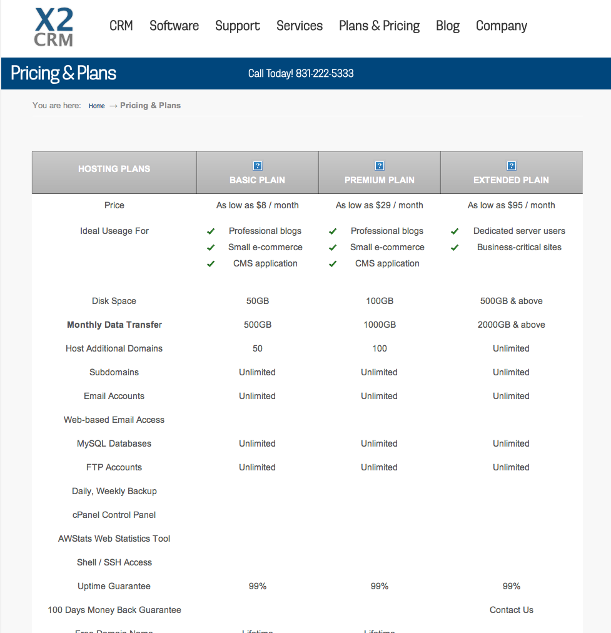This screenshot has width=611, height=633.
Task: Open the Extended Plain help icon
Action: coord(511,166)
